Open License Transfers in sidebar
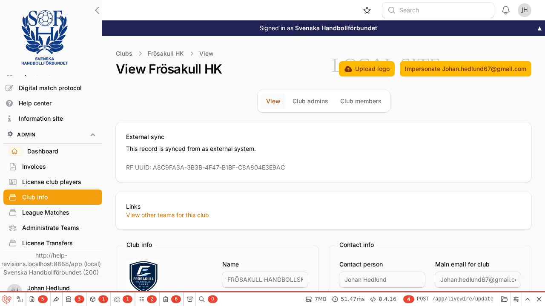Viewport: 545px width, 306px height. coord(53,243)
